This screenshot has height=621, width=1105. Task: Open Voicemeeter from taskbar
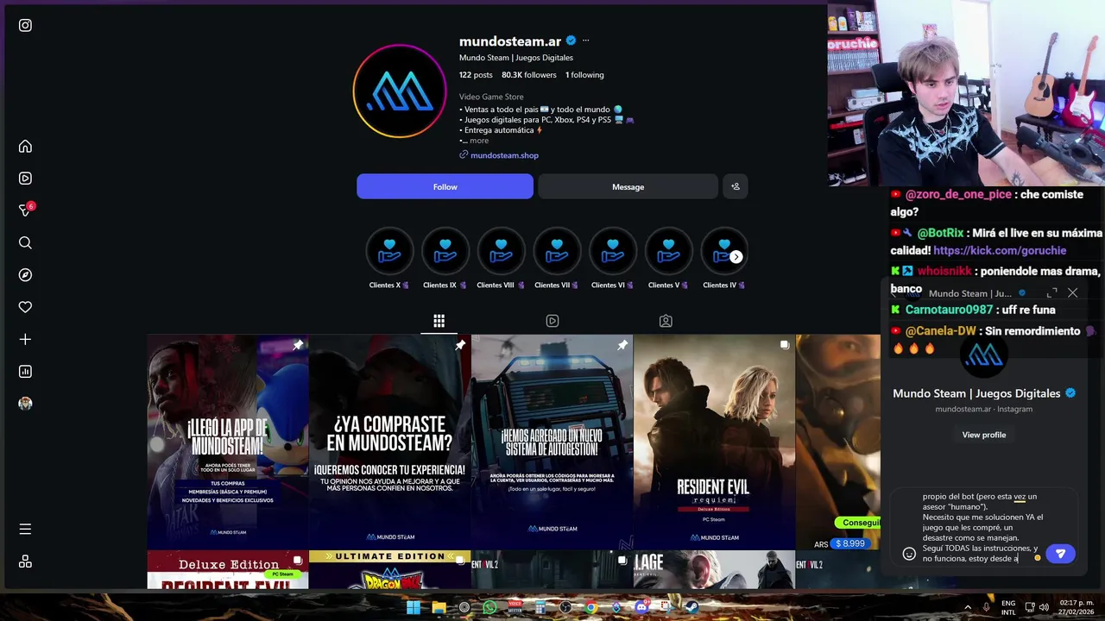515,607
